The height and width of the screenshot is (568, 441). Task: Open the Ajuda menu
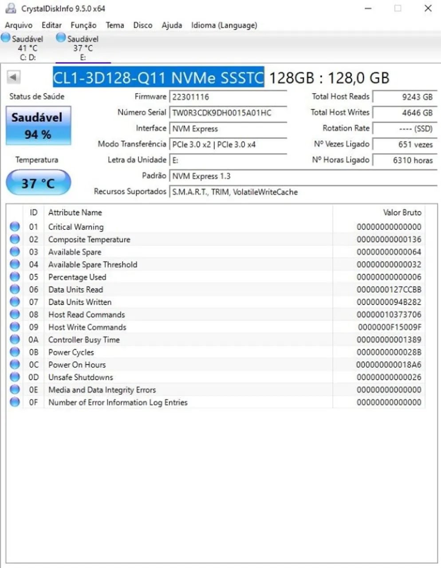(172, 25)
